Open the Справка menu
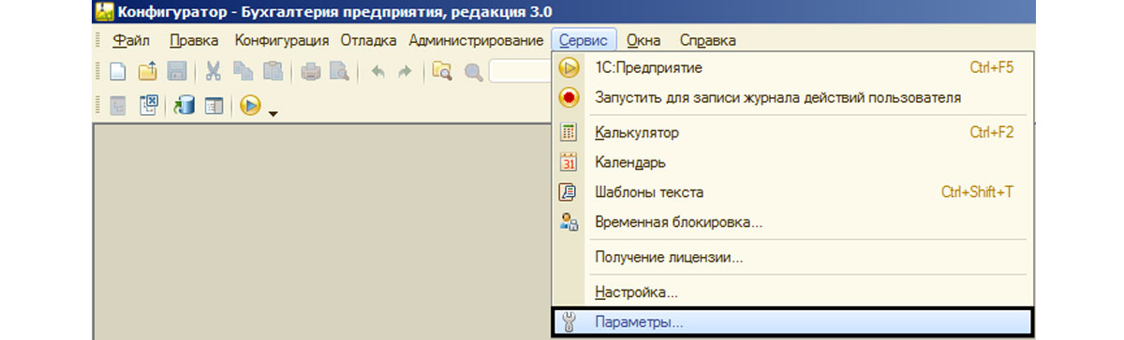Viewport: 1124px width, 340px height. pyautogui.click(x=707, y=40)
